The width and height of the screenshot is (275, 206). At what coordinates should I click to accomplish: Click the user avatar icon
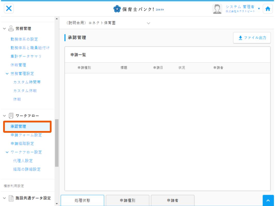click(217, 9)
